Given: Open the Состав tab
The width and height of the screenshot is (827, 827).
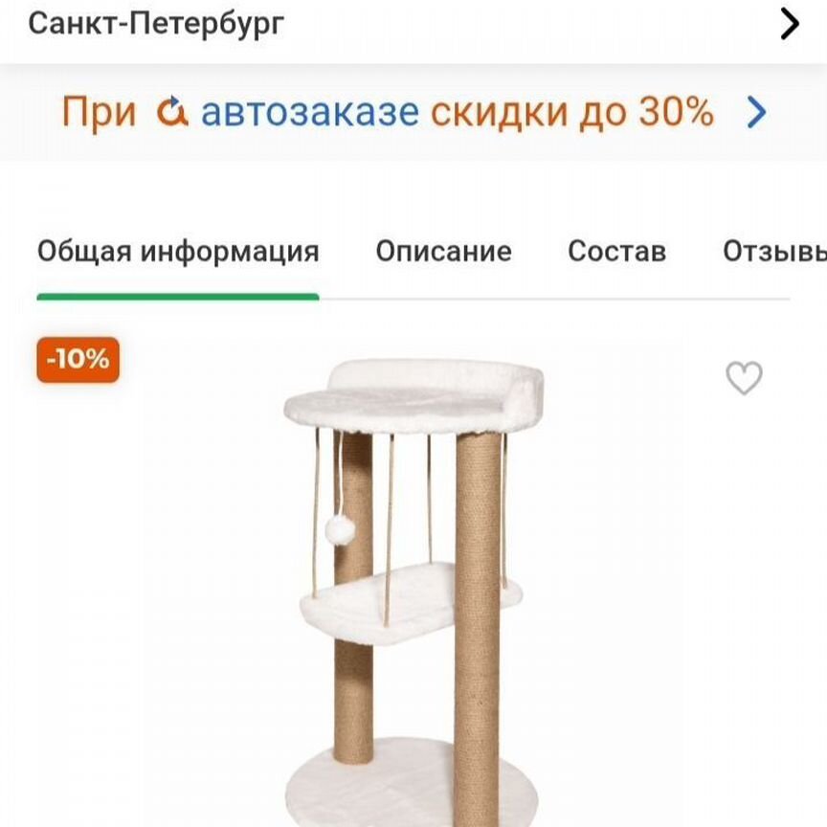Looking at the screenshot, I should click(617, 251).
